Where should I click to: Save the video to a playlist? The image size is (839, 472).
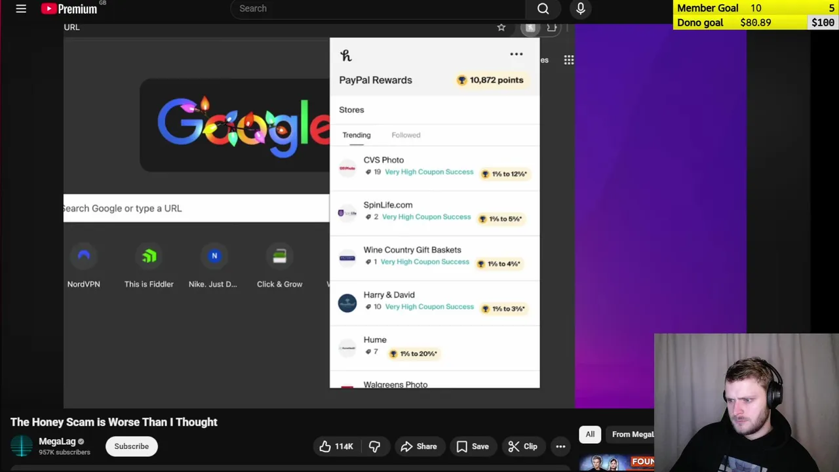click(x=473, y=446)
